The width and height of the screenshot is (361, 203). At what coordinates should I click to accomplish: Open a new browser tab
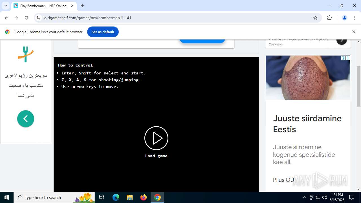click(x=82, y=6)
